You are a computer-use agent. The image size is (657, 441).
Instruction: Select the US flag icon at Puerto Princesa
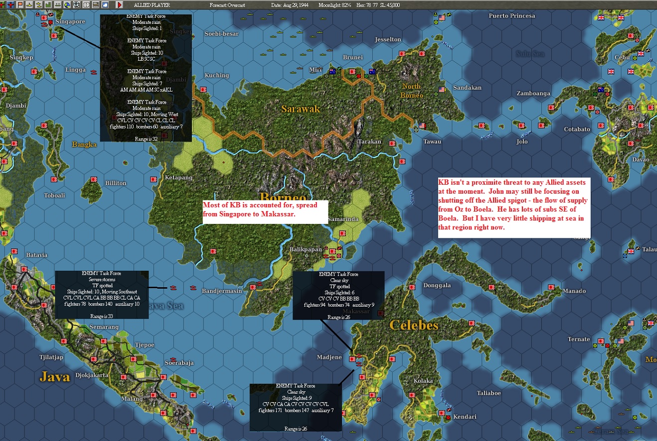[x=442, y=18]
